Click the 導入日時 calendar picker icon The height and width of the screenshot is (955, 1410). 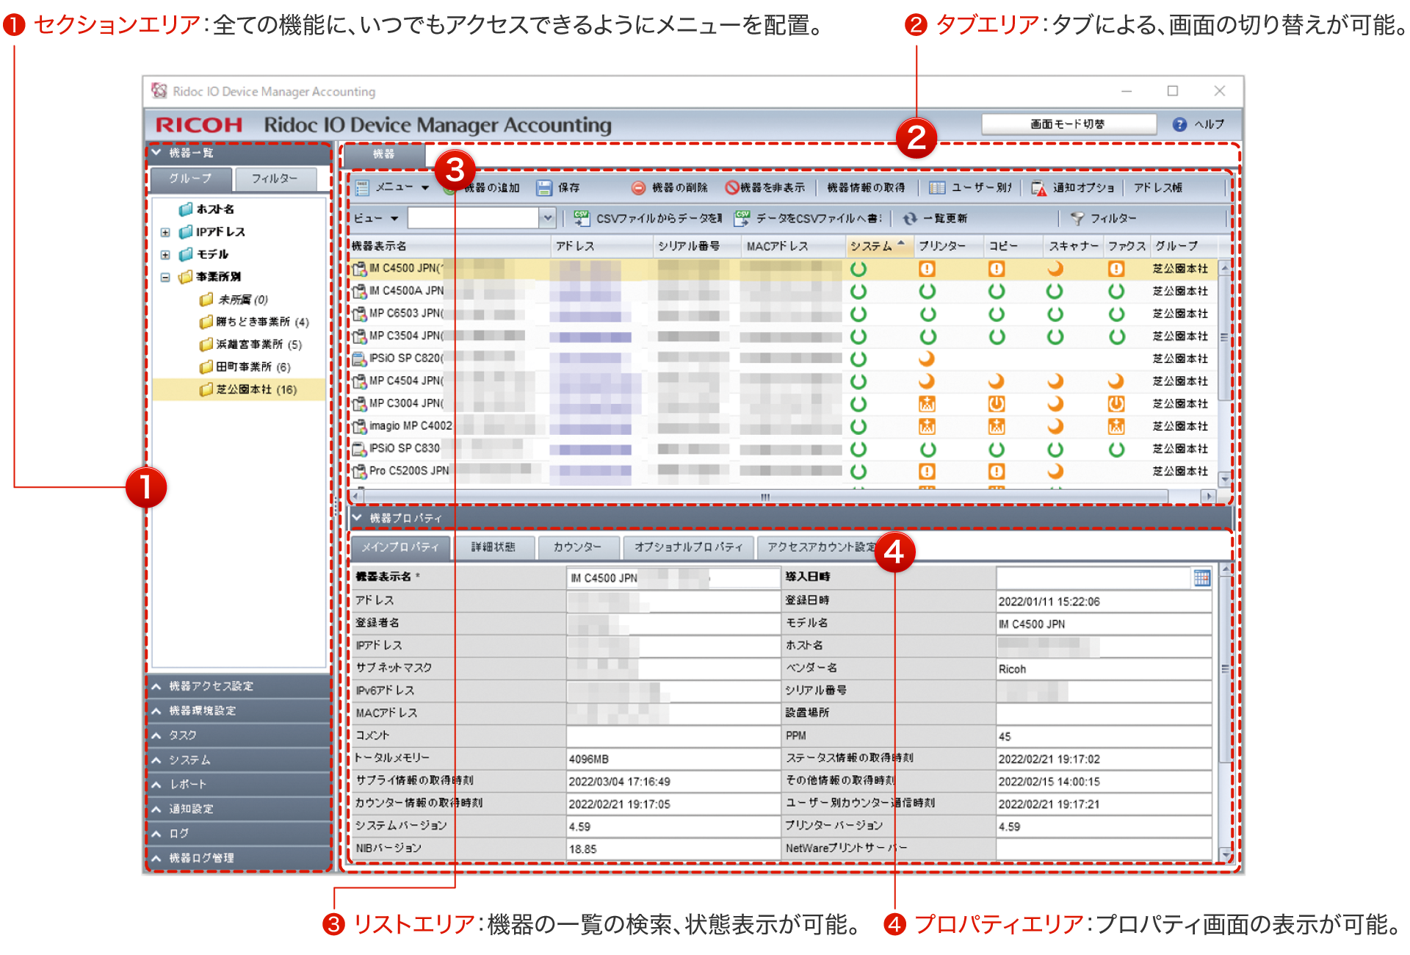[1201, 578]
